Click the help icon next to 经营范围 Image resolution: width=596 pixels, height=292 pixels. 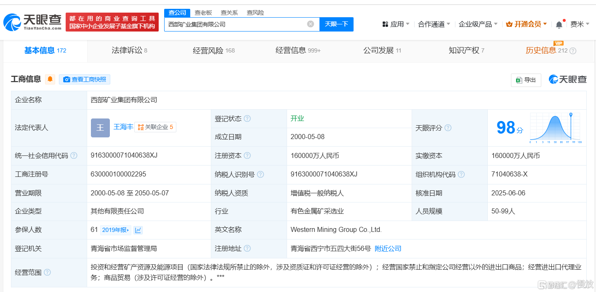click(47, 272)
